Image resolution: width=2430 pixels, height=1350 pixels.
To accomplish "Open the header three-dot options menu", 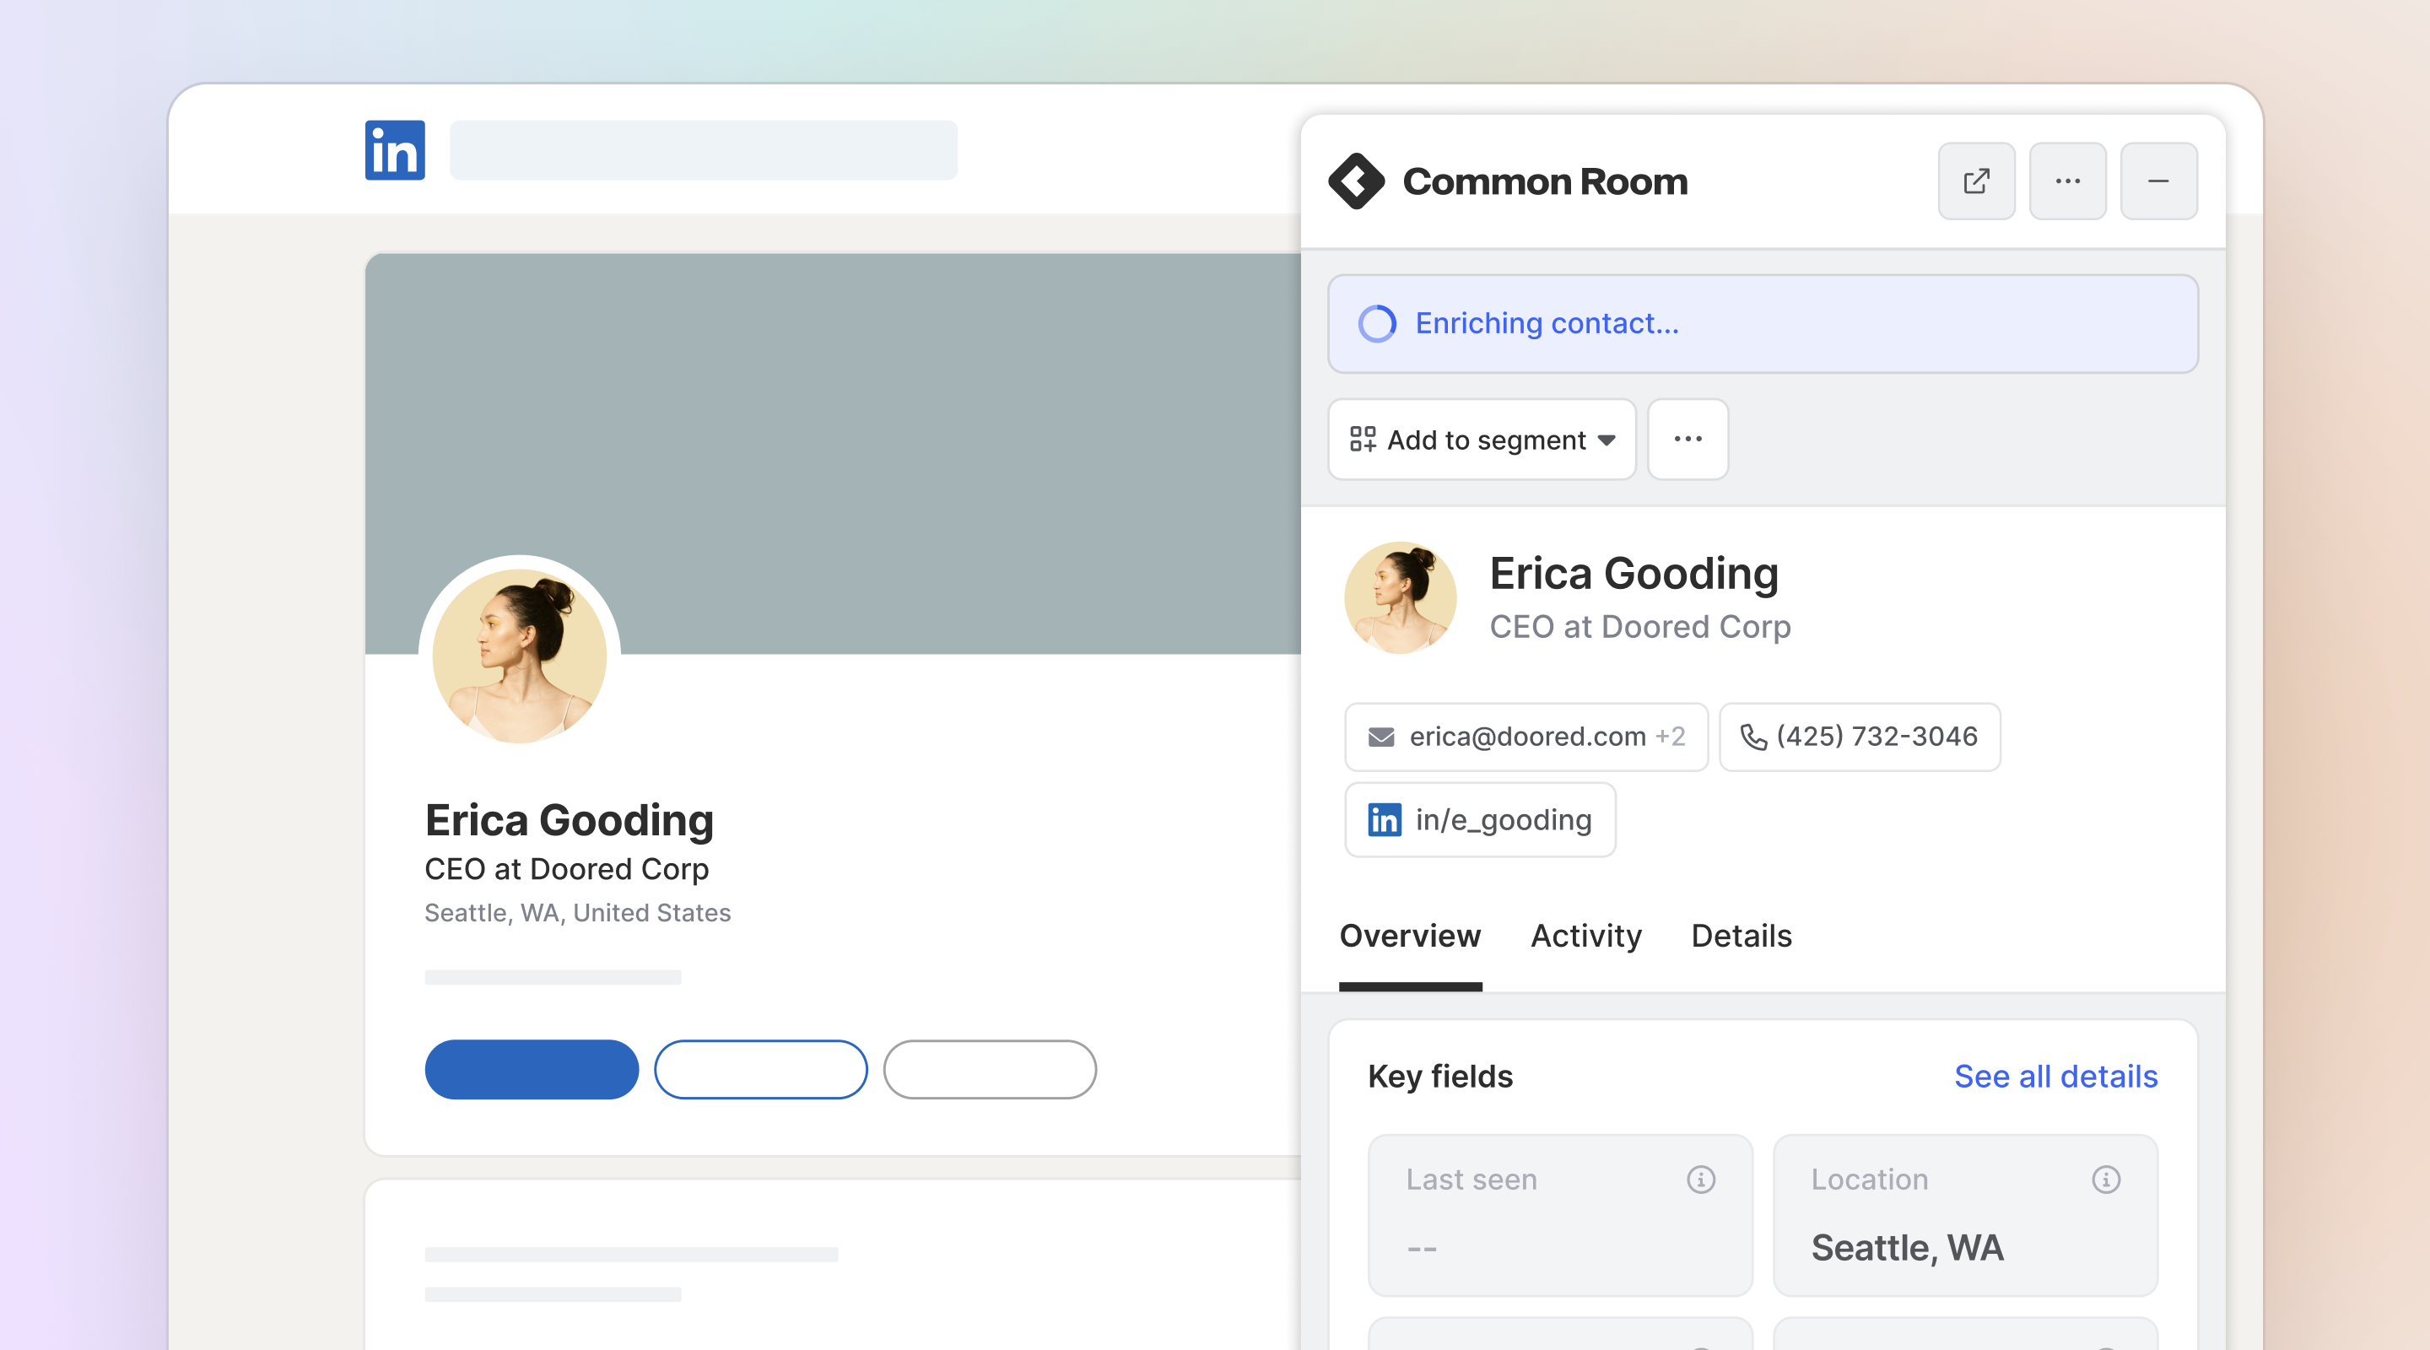I will click(2067, 181).
